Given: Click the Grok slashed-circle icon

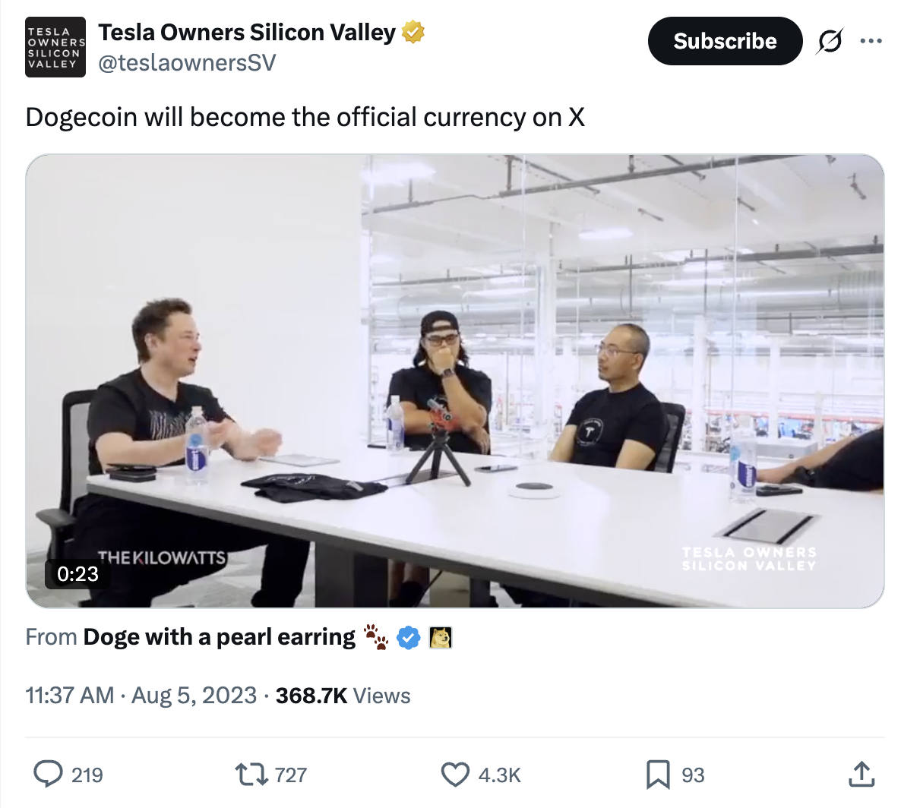Looking at the screenshot, I should (x=830, y=41).
